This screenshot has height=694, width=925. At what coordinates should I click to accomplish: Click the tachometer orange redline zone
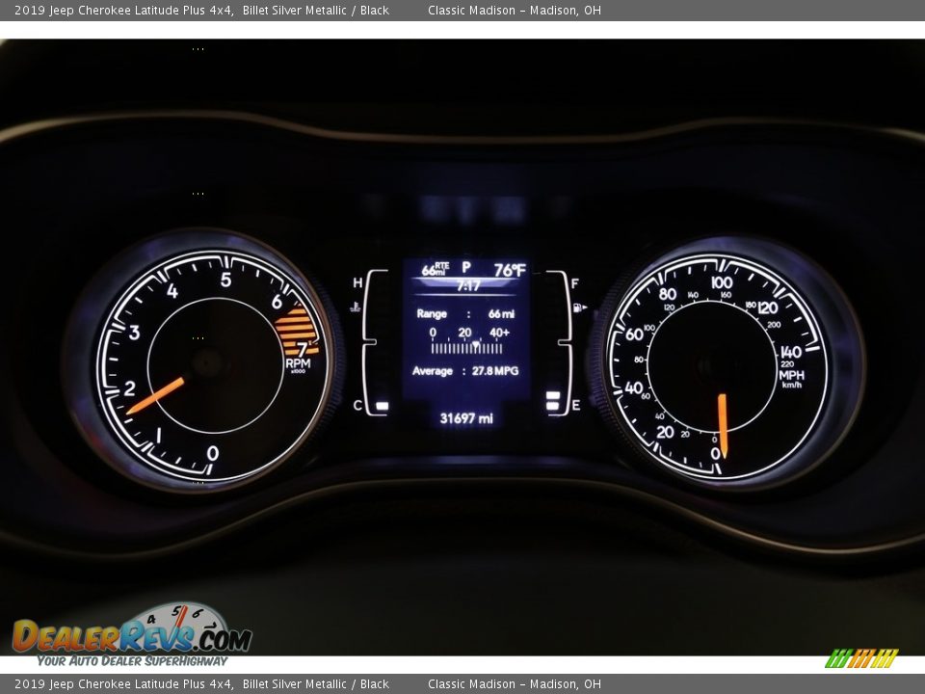click(295, 330)
